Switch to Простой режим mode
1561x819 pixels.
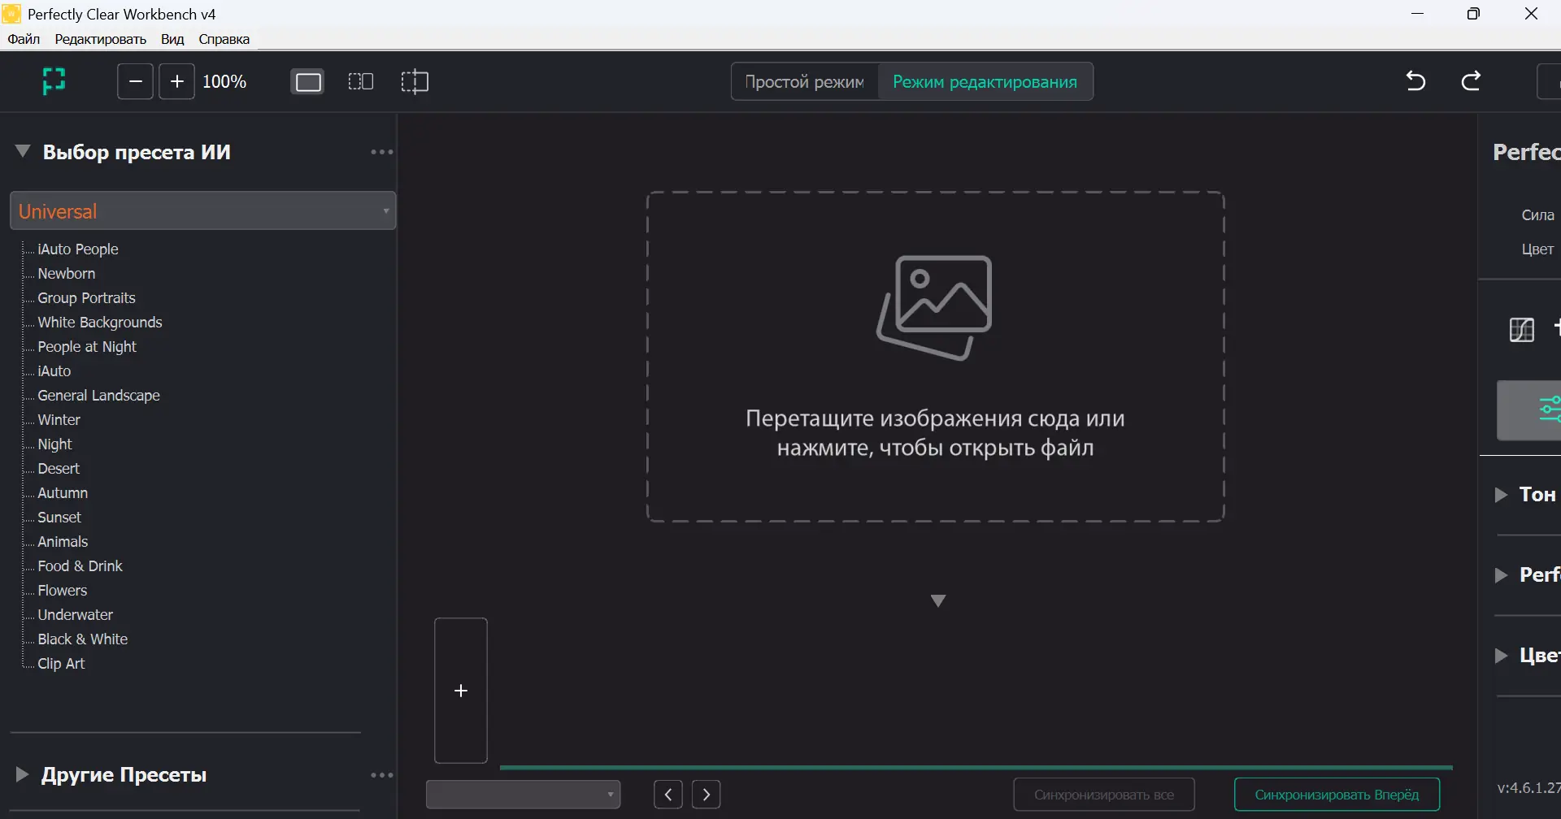803,81
